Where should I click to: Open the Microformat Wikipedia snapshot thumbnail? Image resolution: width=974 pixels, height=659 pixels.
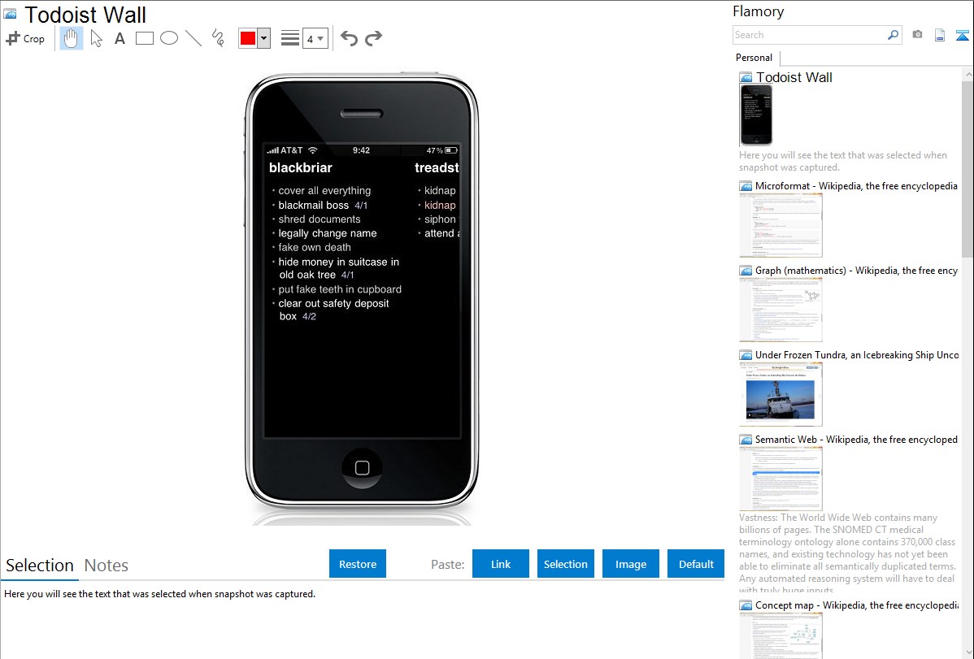(x=781, y=225)
